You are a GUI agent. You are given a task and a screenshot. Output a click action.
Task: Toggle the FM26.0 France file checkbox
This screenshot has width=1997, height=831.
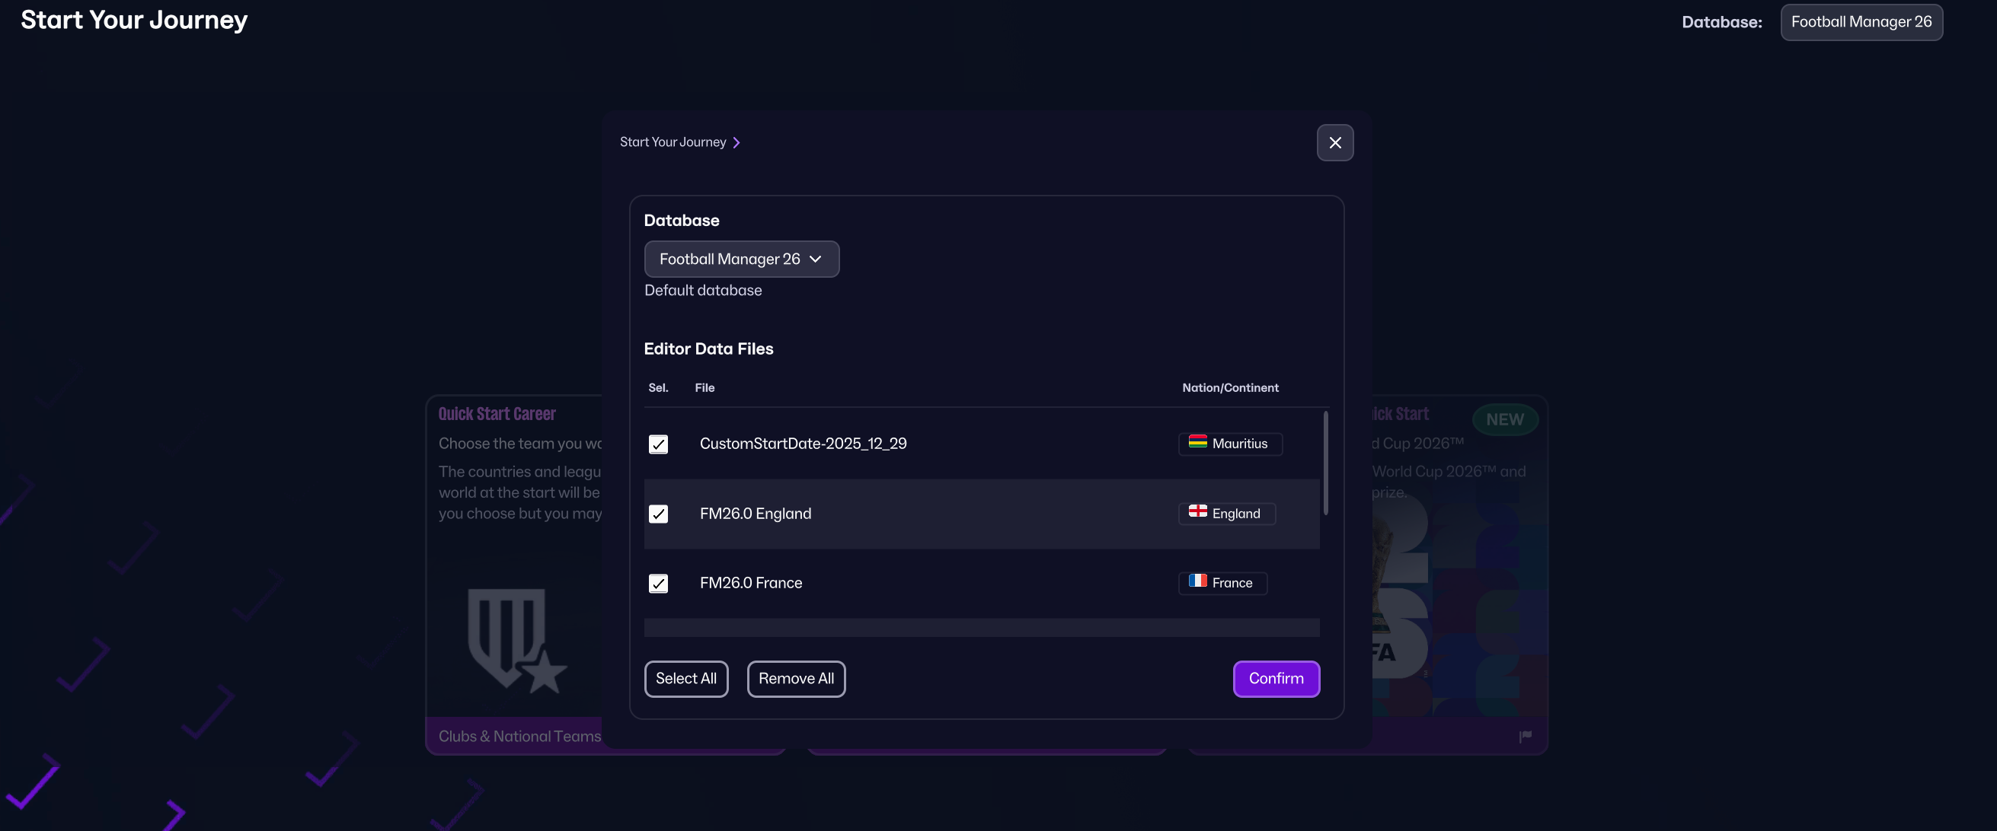click(x=658, y=583)
